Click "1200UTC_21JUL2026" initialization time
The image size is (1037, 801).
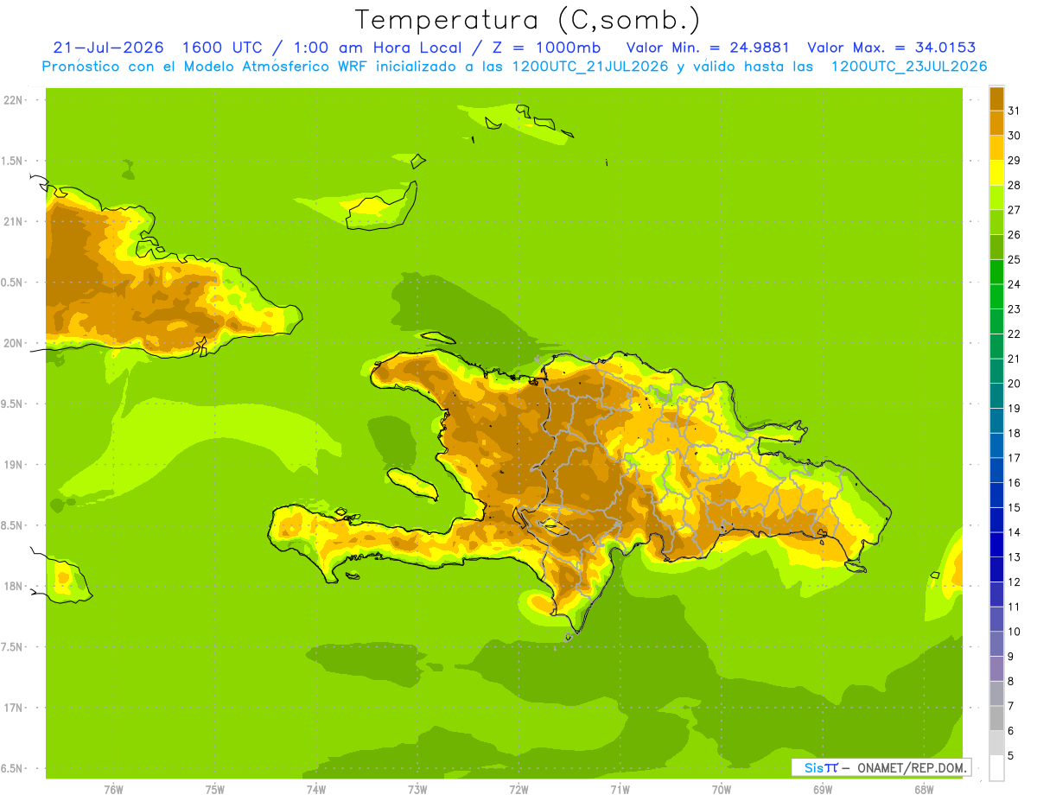(x=591, y=66)
